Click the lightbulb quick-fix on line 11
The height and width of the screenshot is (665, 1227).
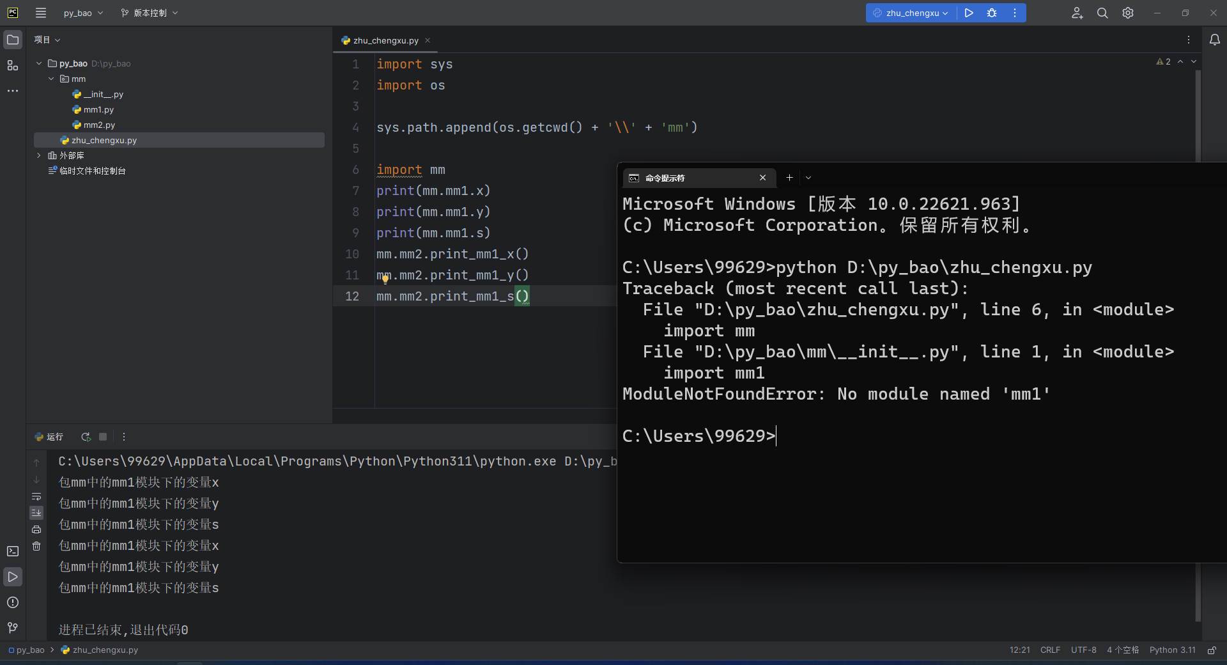(x=385, y=278)
